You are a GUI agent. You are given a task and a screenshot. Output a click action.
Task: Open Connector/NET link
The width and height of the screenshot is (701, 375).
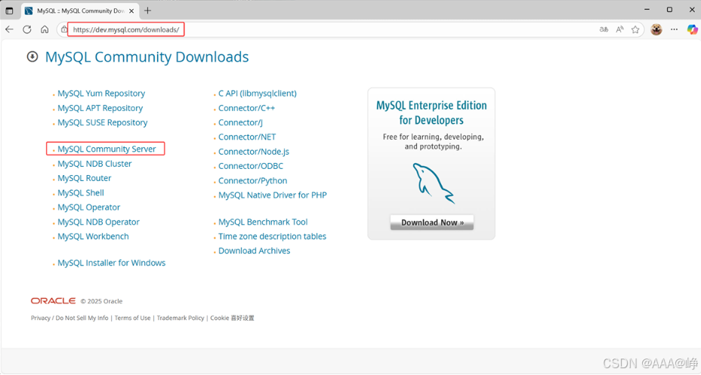(247, 137)
